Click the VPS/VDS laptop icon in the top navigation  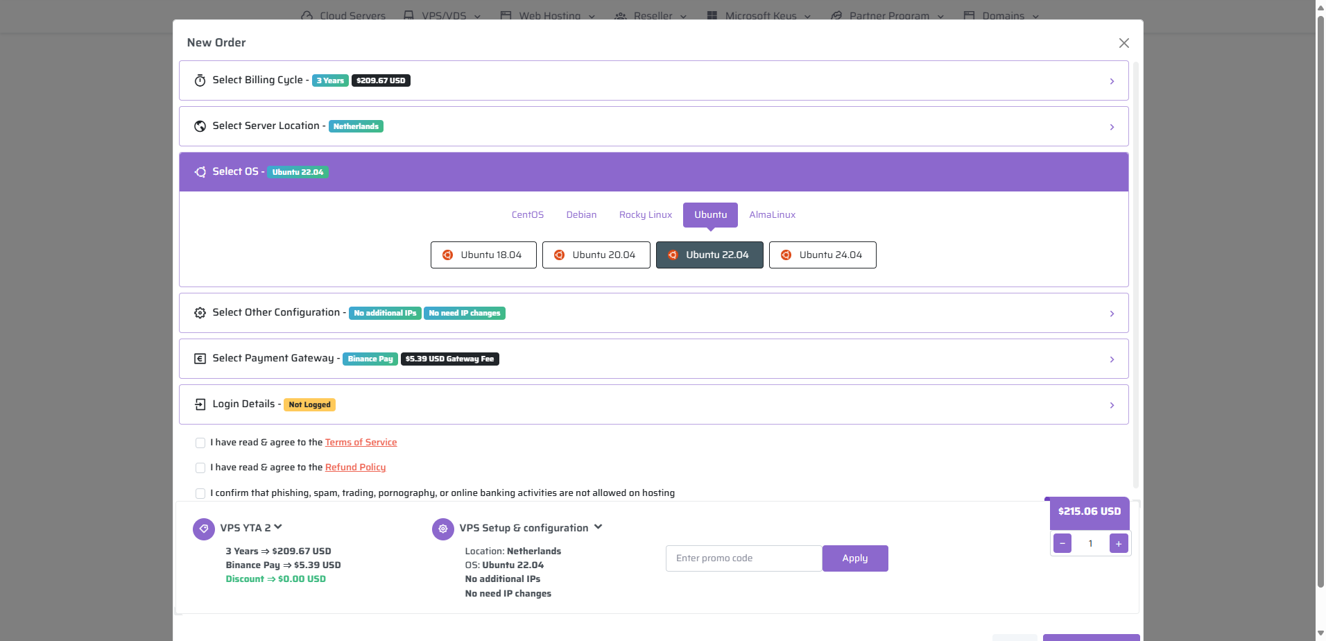409,15
